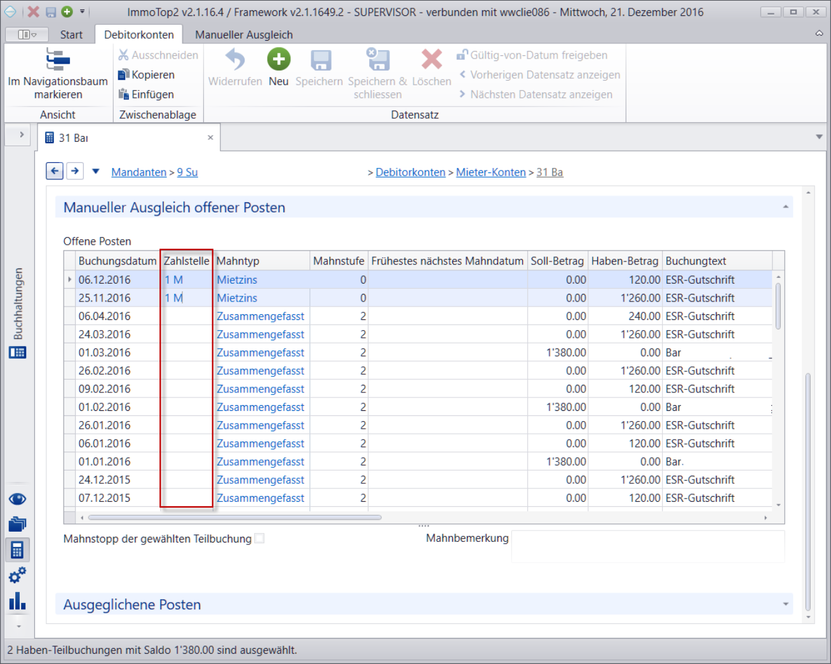Open the document tabs list dropdown
This screenshot has height=664, width=831.
tap(819, 137)
